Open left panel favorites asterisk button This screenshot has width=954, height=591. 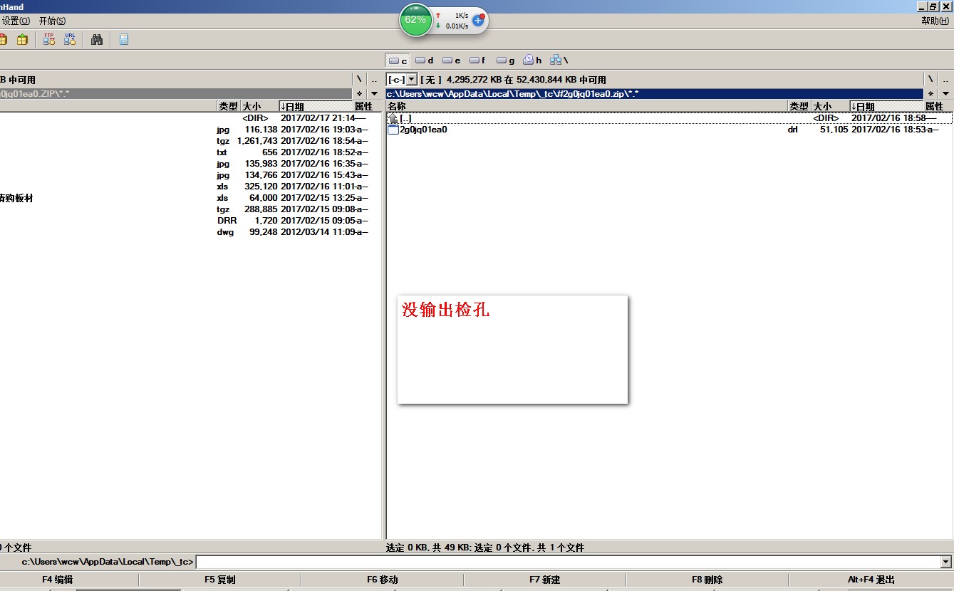(360, 94)
